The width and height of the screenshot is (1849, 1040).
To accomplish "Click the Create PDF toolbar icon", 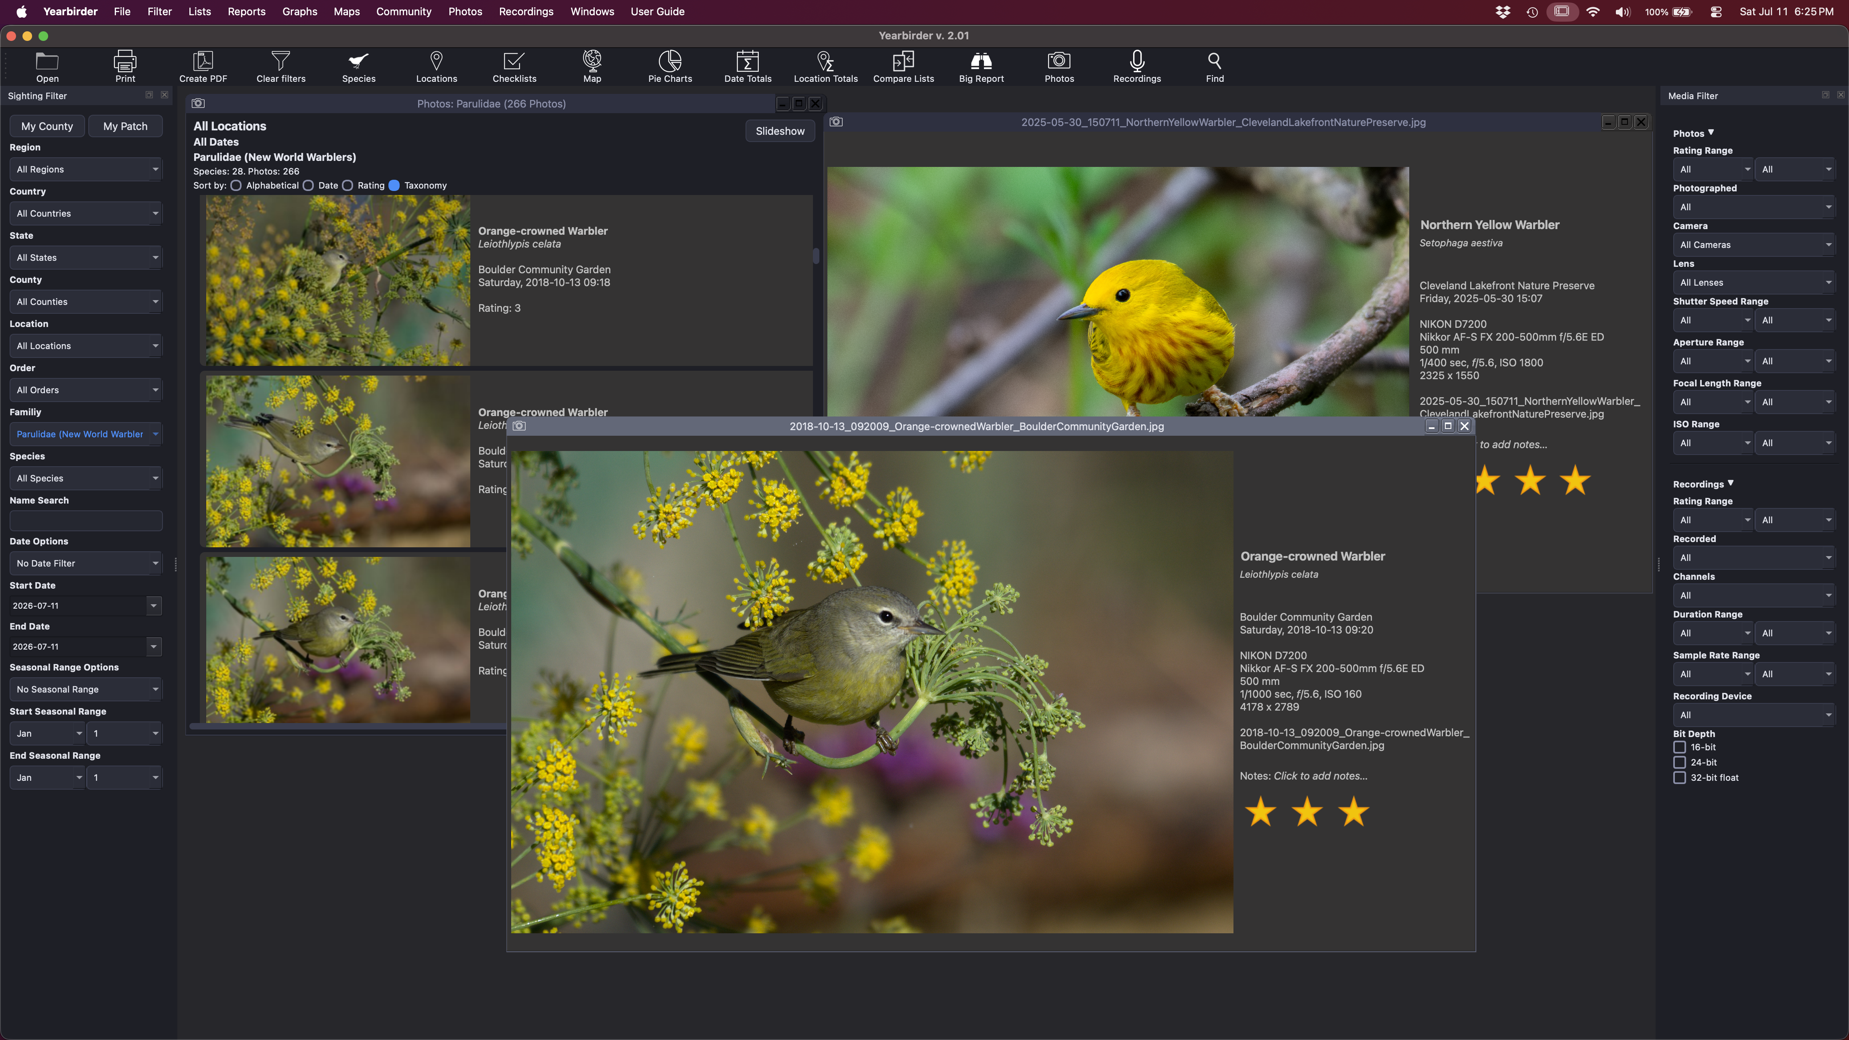I will tap(203, 61).
